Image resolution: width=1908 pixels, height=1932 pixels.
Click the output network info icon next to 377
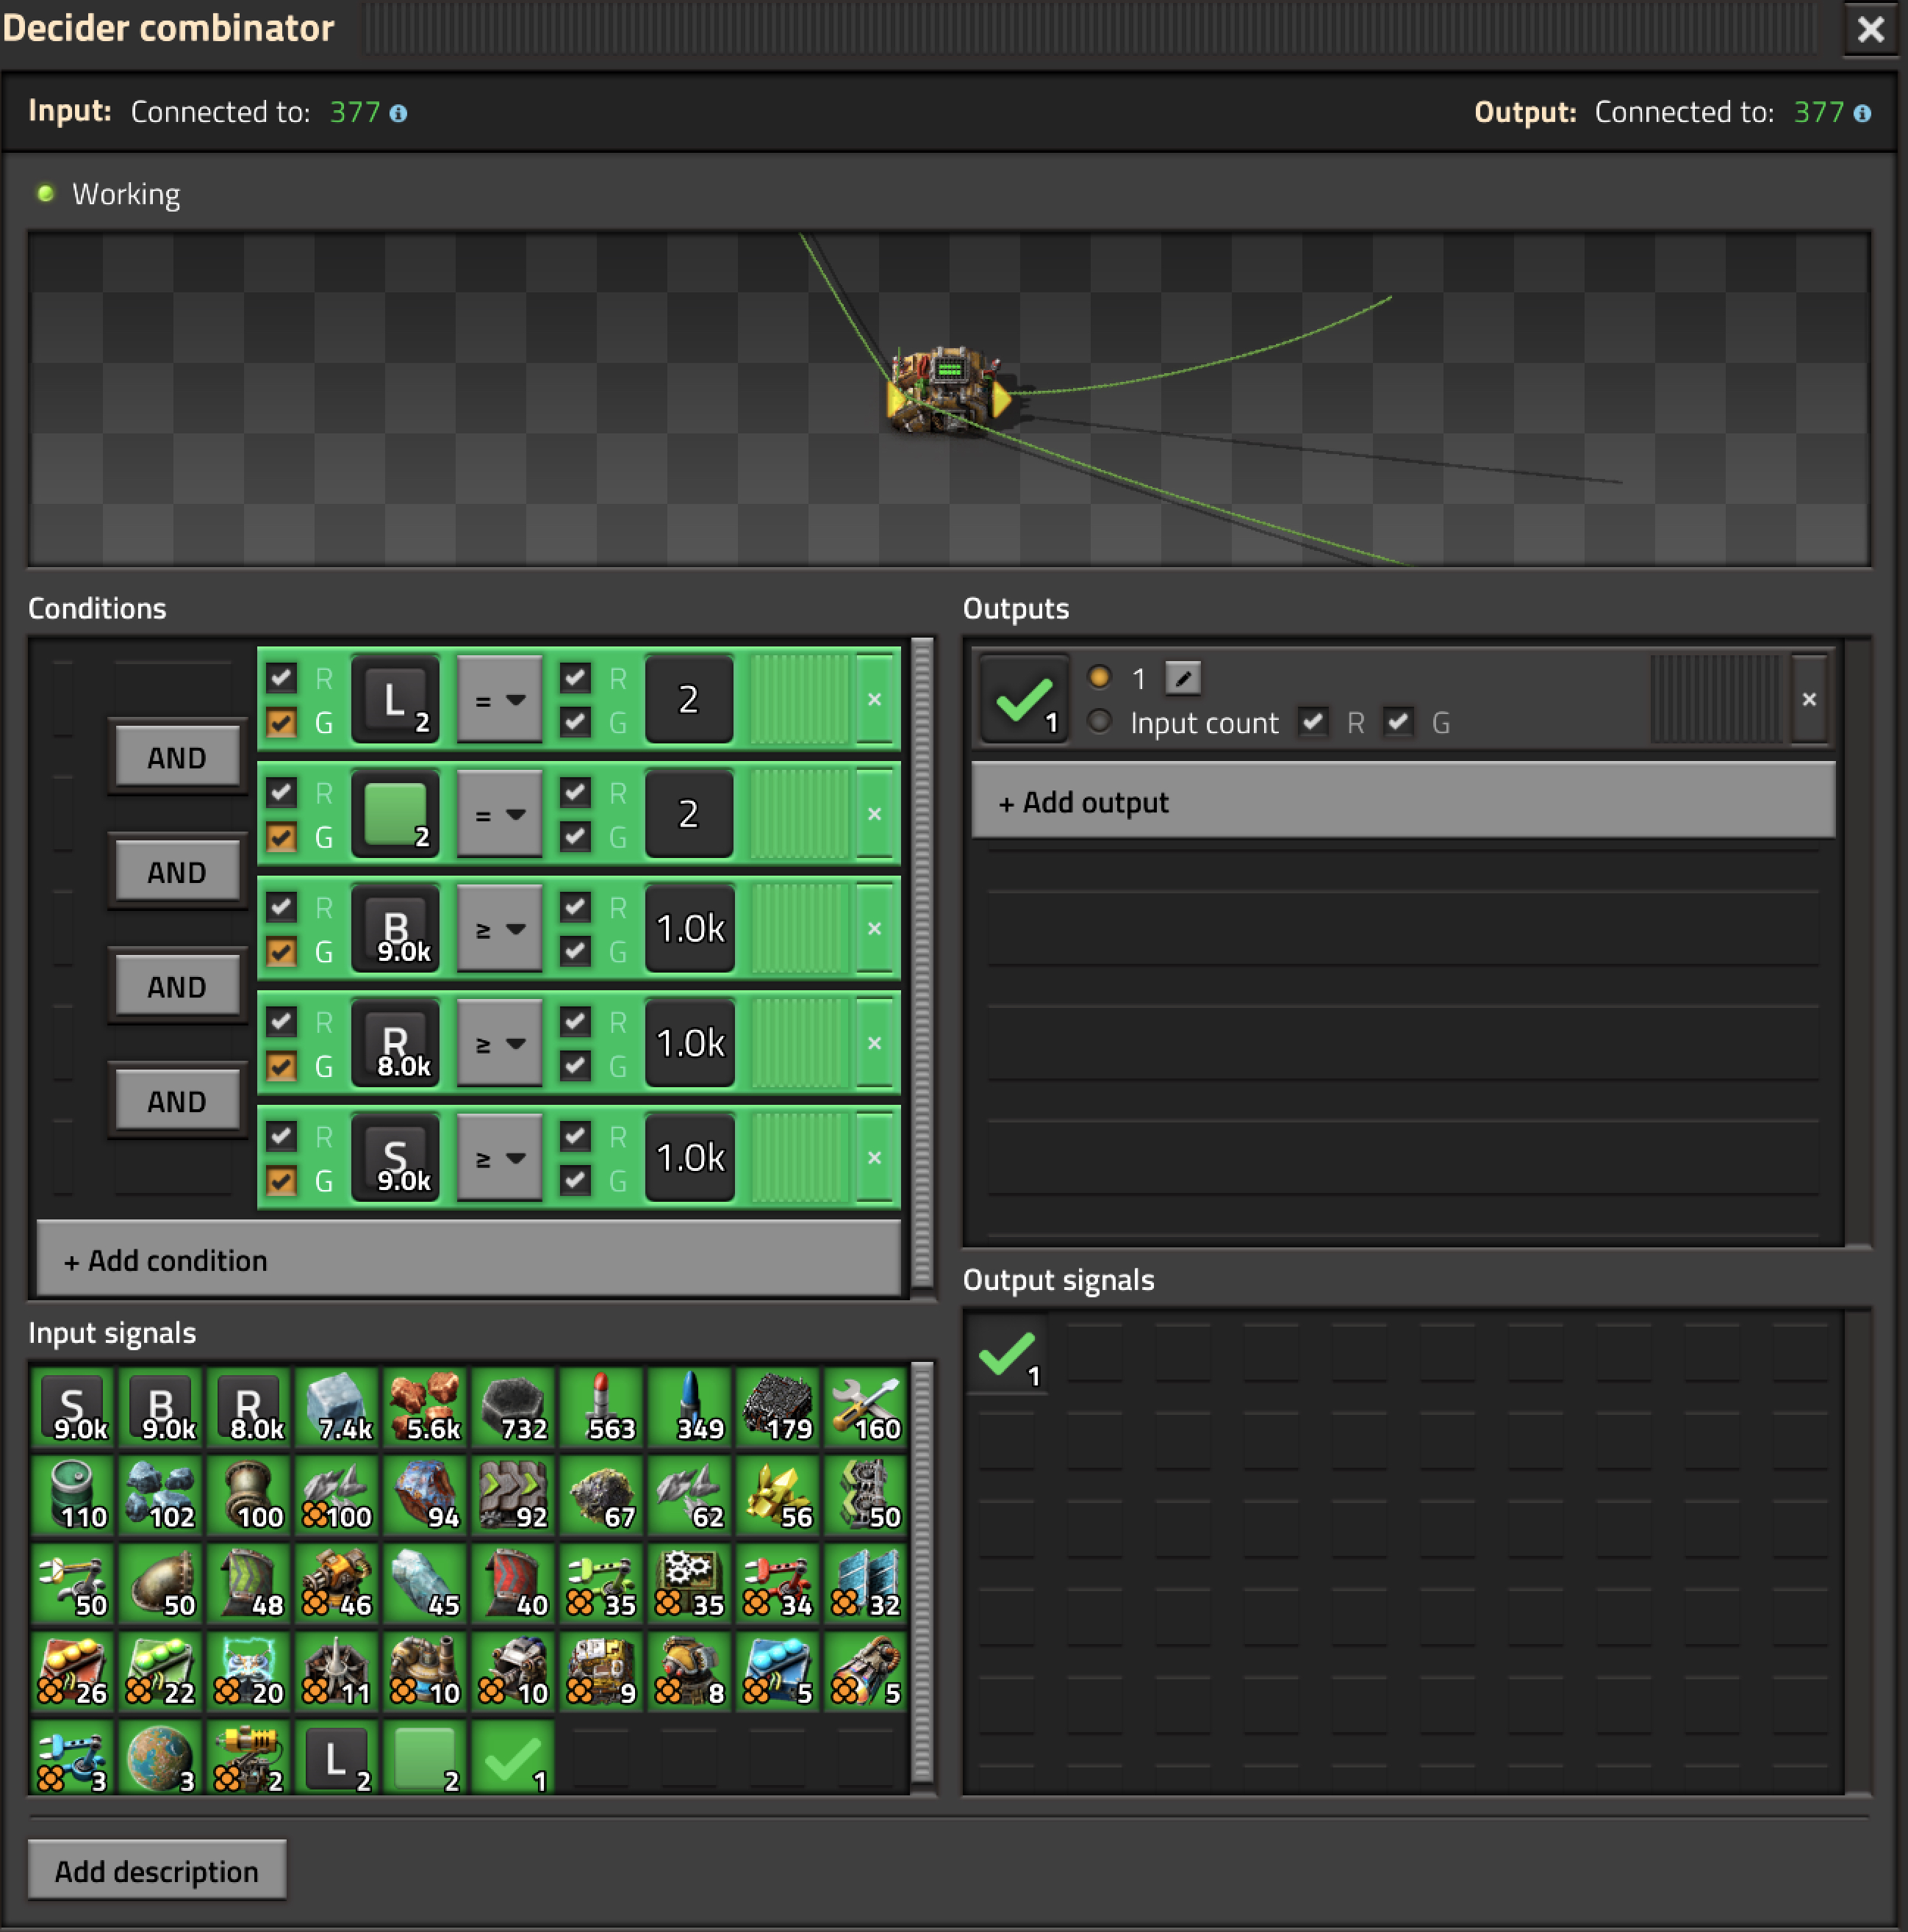1862,113
